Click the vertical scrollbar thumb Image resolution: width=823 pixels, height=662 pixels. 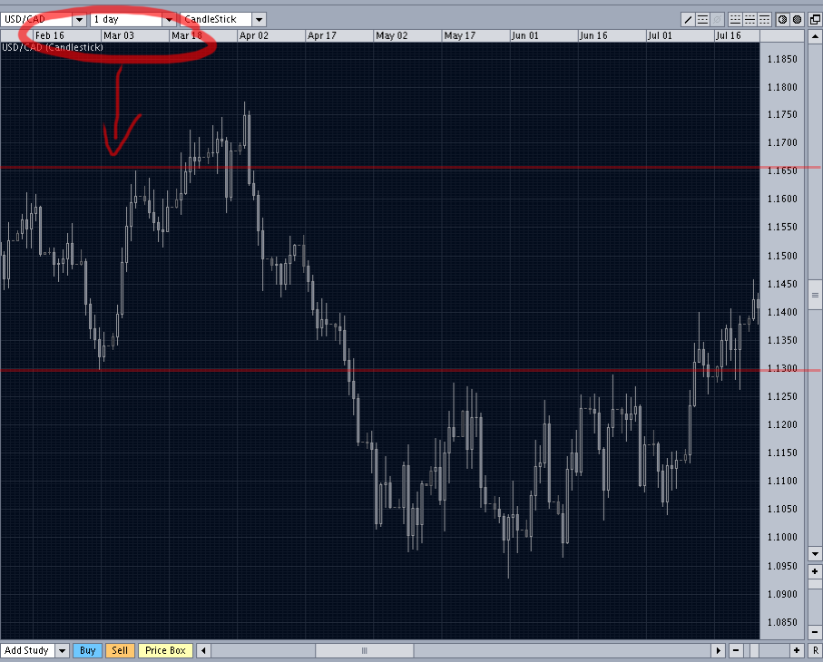815,296
